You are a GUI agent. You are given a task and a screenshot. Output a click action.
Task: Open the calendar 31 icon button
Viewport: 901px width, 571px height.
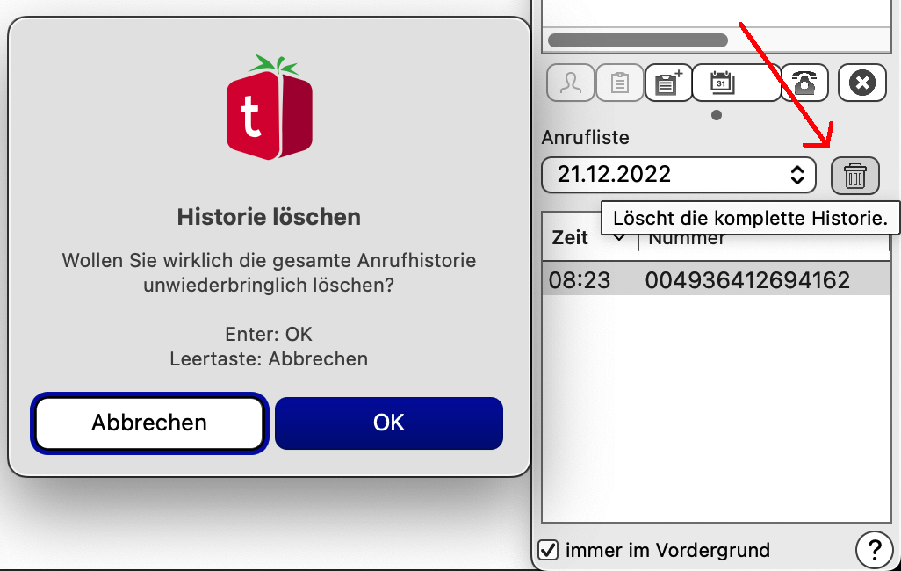click(x=736, y=83)
